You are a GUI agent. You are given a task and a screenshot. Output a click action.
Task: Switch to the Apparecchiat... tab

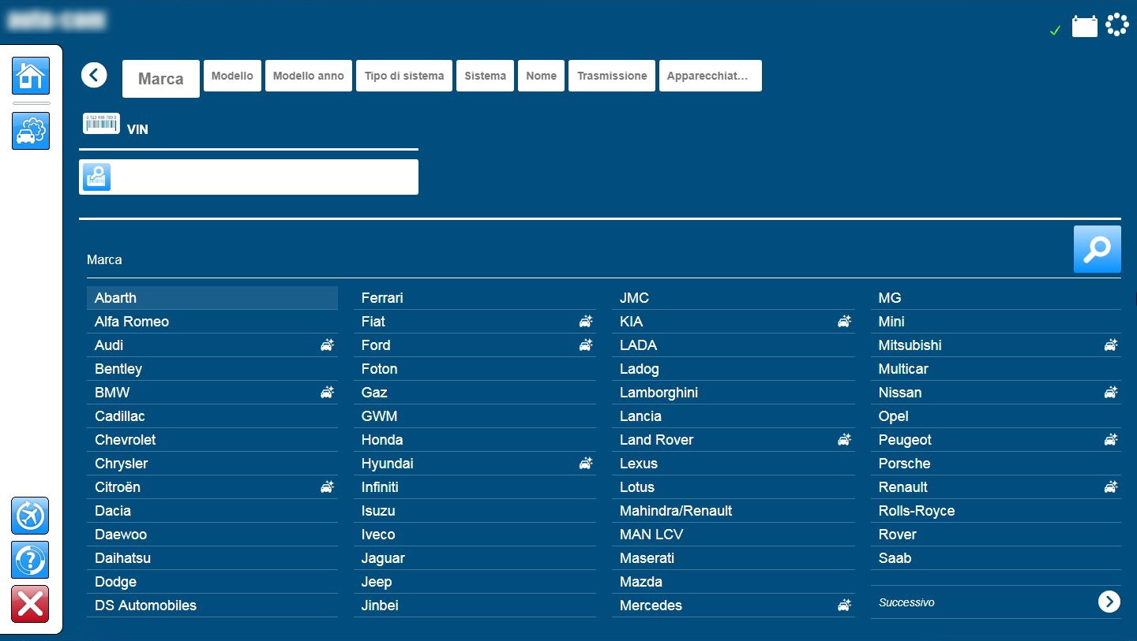pyautogui.click(x=711, y=76)
